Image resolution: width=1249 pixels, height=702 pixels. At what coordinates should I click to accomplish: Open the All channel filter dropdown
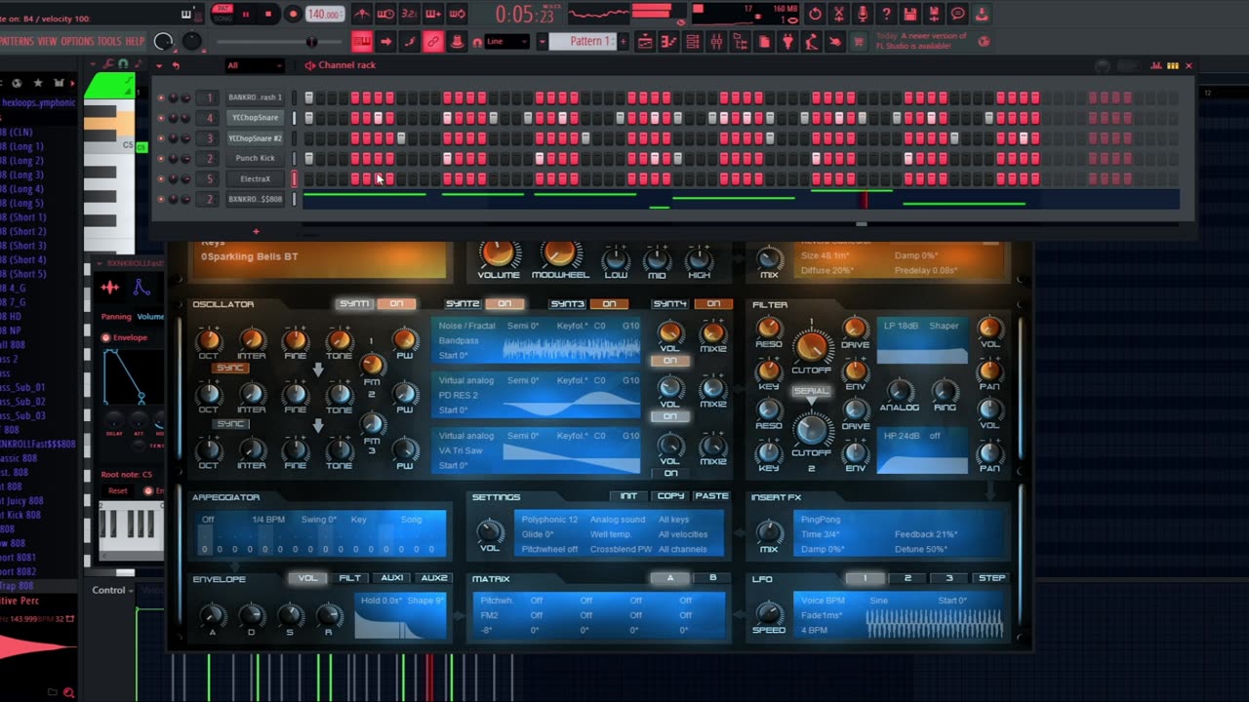point(254,65)
